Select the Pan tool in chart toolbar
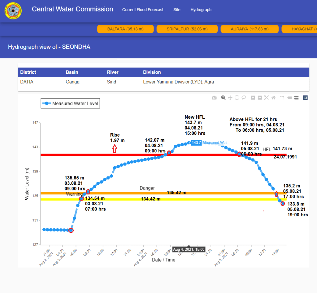 pos(230,98)
